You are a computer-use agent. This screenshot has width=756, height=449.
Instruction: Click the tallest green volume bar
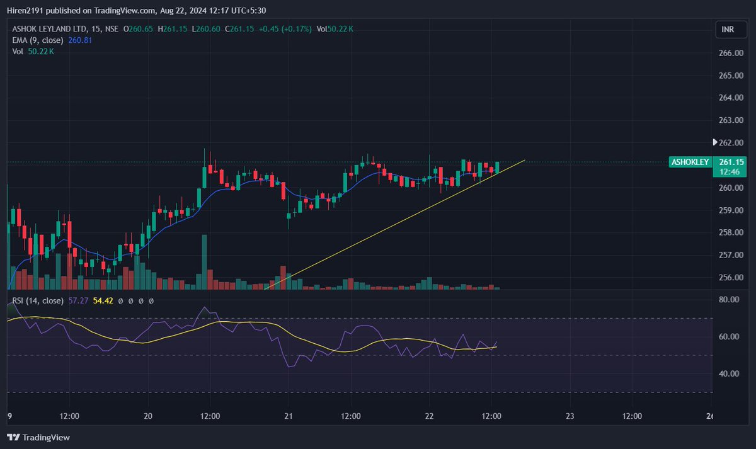(204, 262)
